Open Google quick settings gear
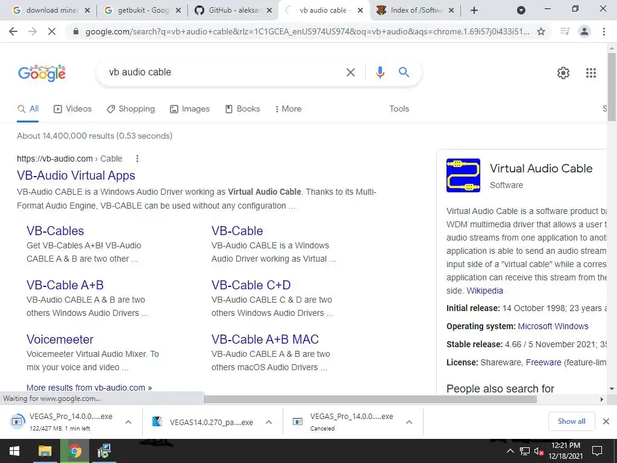617x463 pixels. click(563, 73)
